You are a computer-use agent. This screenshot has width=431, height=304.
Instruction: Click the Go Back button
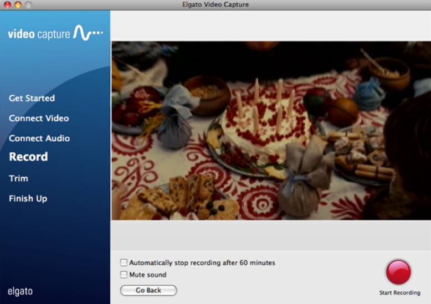pos(148,290)
